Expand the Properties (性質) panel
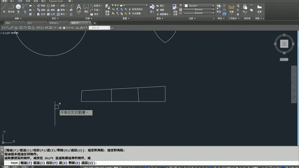 coord(192,19)
